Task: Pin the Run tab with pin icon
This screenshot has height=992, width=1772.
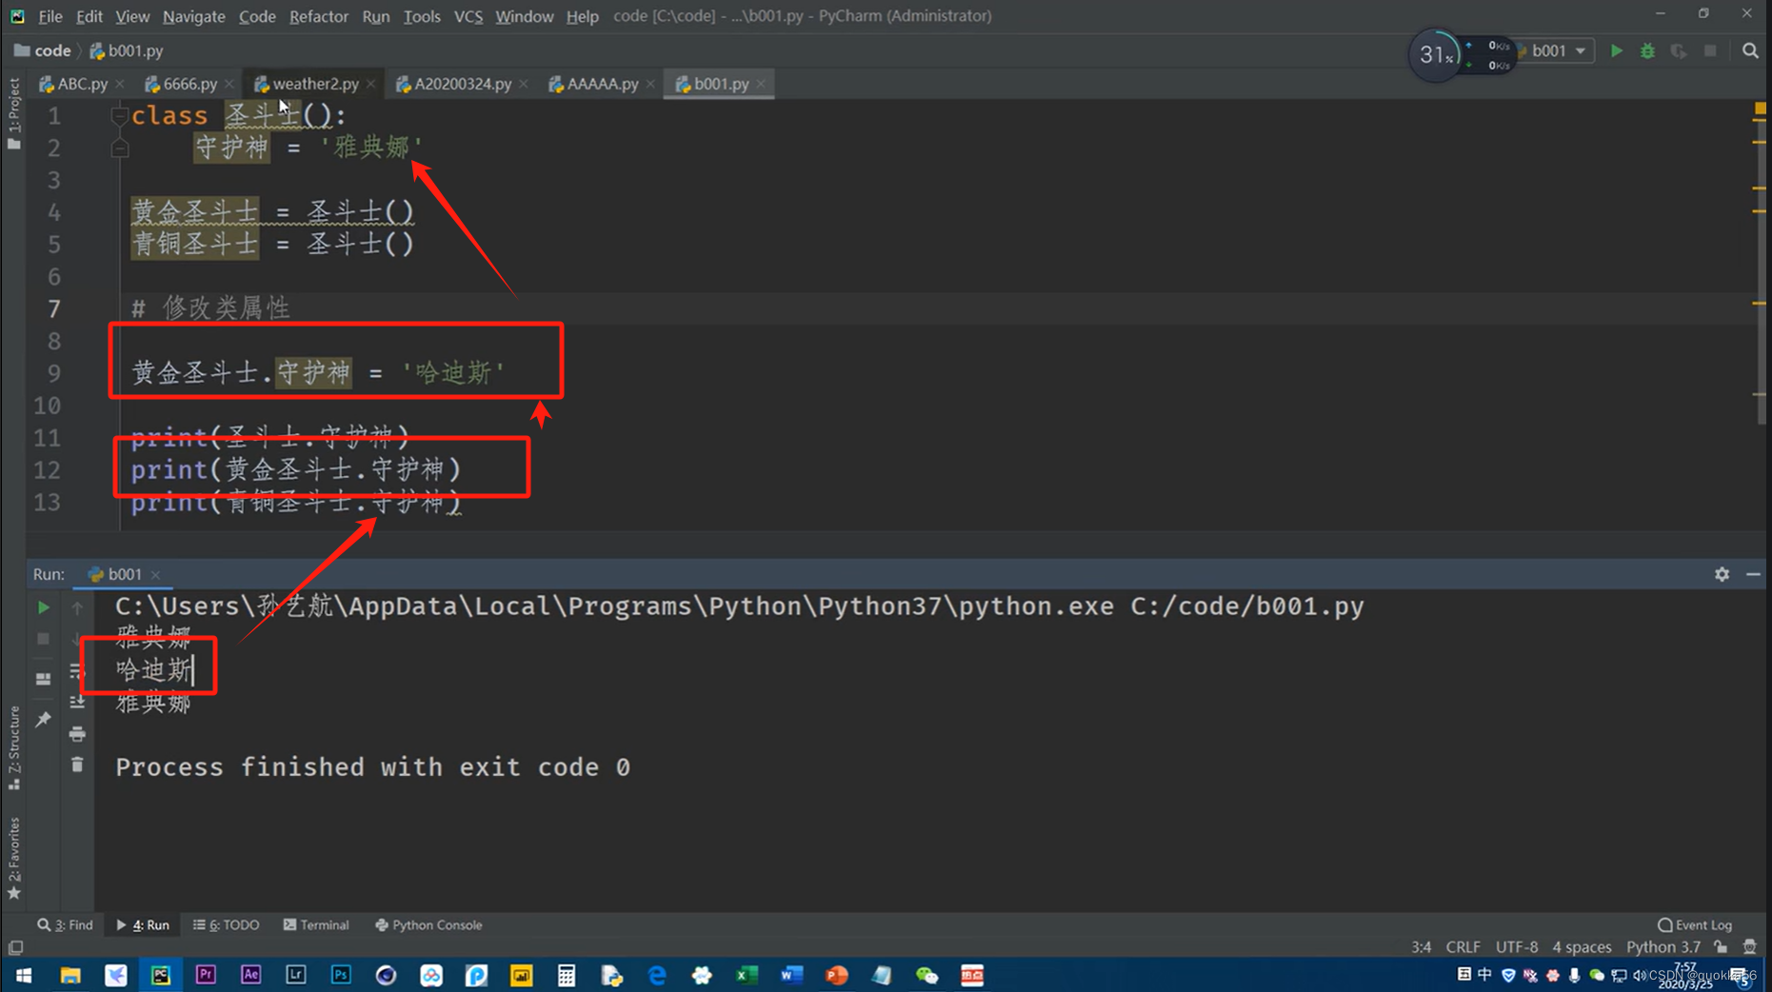Action: pyautogui.click(x=43, y=719)
